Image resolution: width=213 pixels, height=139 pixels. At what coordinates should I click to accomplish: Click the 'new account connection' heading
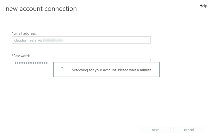(x=41, y=9)
